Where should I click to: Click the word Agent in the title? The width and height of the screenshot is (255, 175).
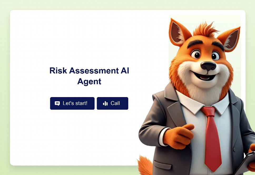coord(89,82)
